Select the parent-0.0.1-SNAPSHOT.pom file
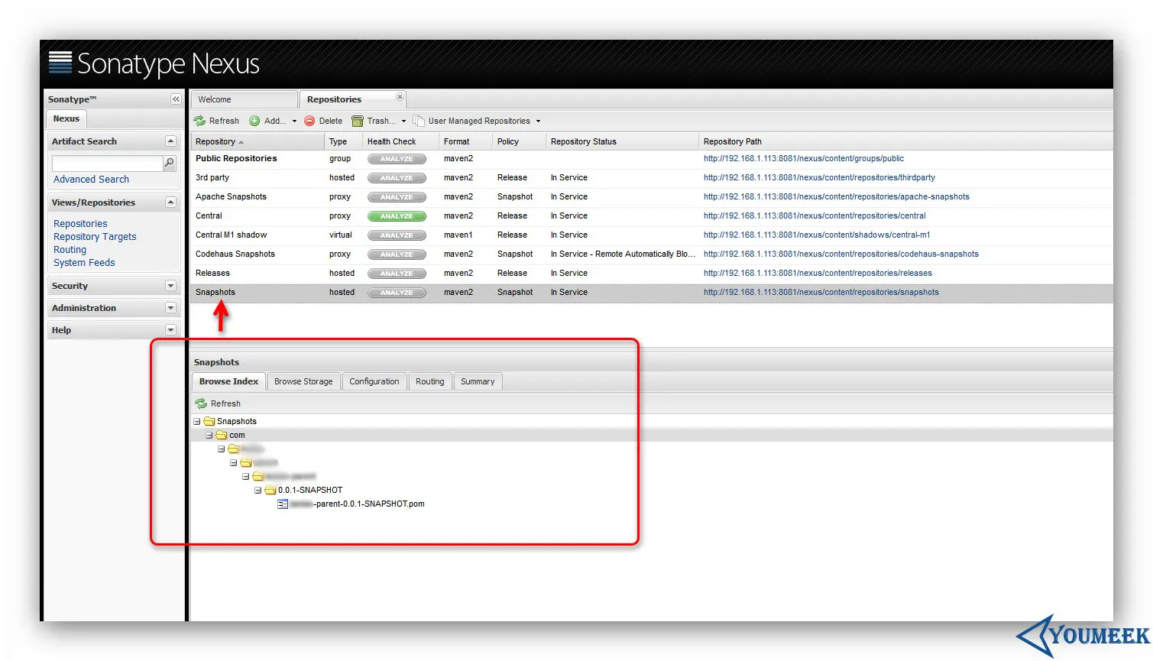 tap(357, 504)
